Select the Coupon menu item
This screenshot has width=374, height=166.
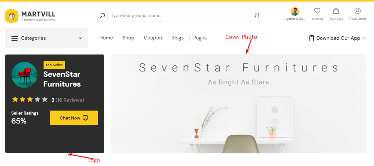click(153, 38)
